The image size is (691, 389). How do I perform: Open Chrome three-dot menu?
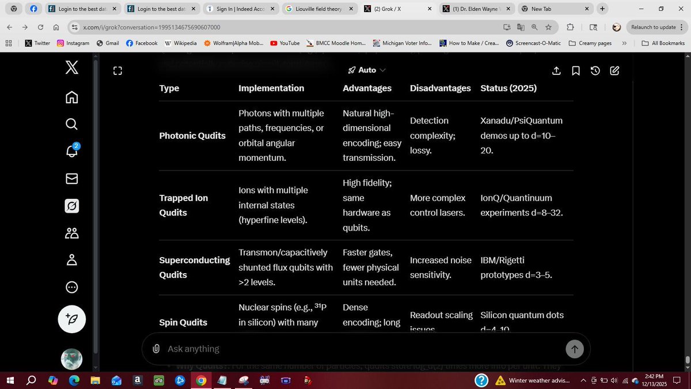click(682, 27)
